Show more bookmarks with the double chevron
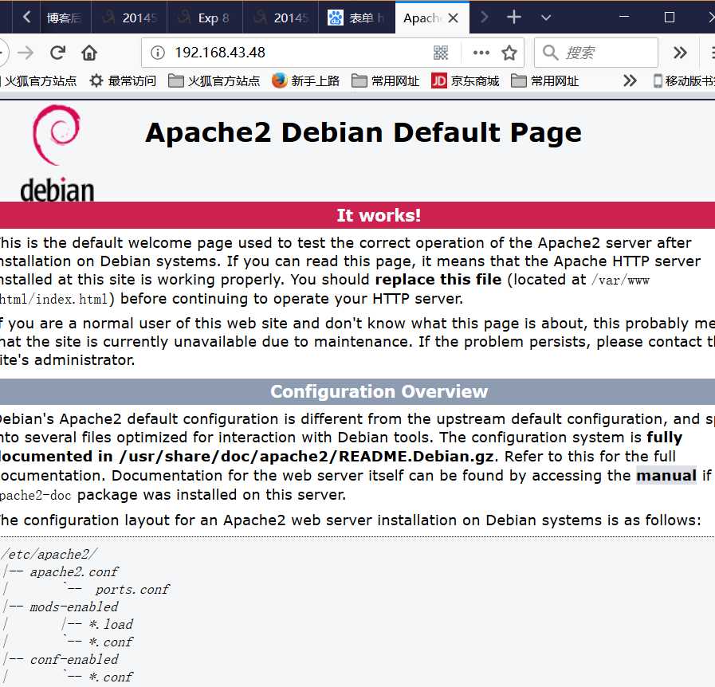715x687 pixels. tap(630, 81)
